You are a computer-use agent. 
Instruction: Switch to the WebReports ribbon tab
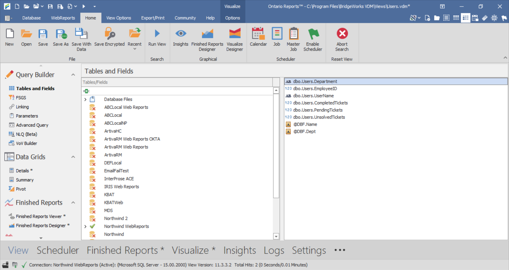pyautogui.click(x=63, y=18)
